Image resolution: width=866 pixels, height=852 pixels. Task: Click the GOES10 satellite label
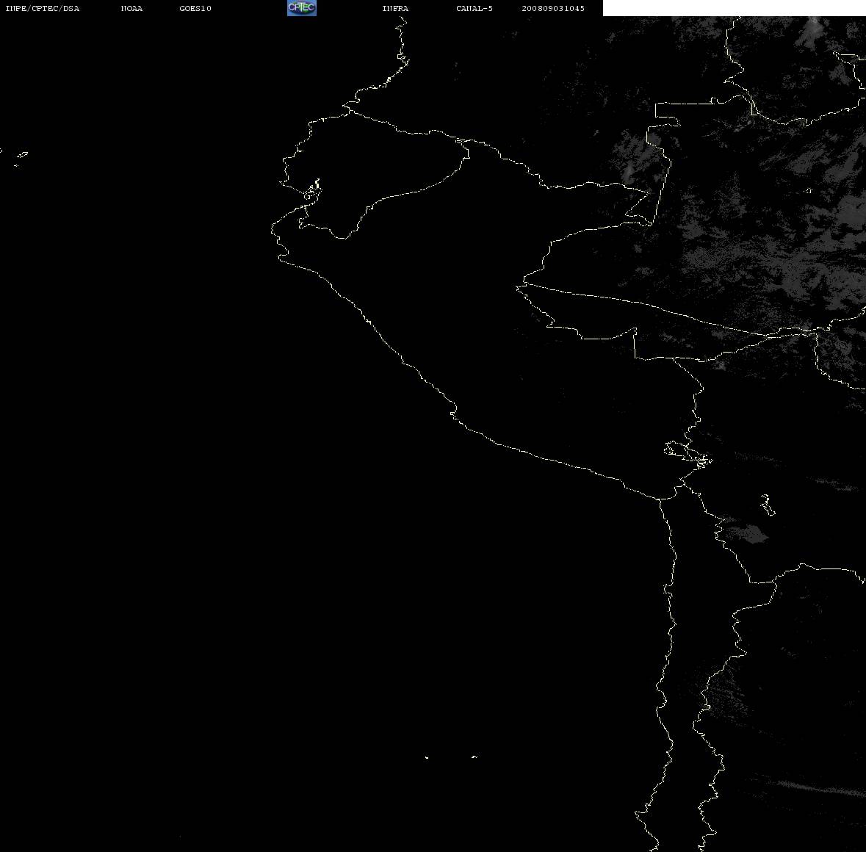point(195,8)
